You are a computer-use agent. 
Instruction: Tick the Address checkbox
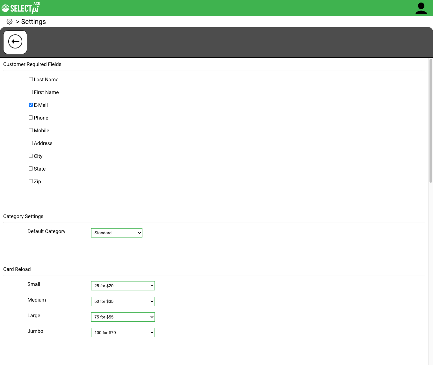(x=31, y=143)
